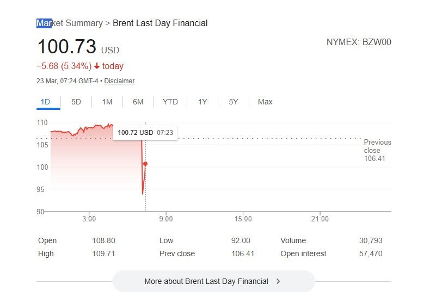Switch chart to 1Y range
The width and height of the screenshot is (436, 297).
pos(202,102)
